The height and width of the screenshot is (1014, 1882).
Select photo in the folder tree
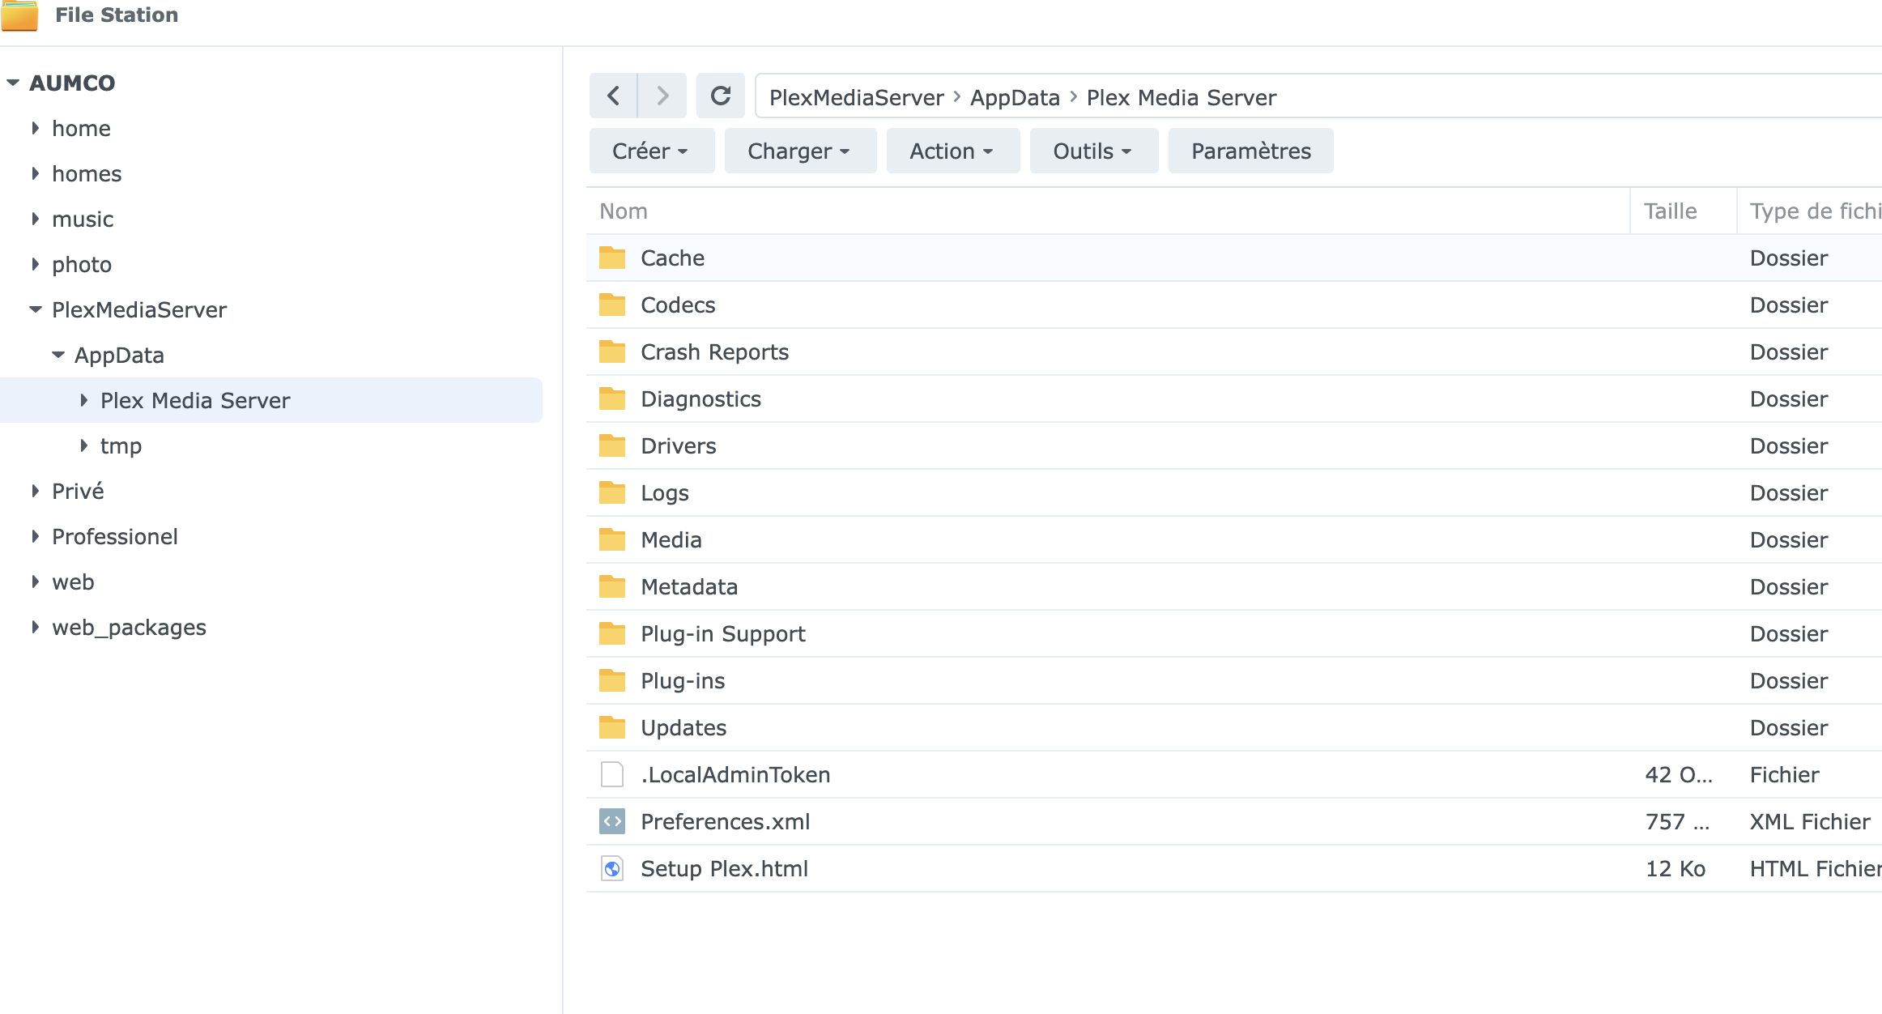(82, 264)
